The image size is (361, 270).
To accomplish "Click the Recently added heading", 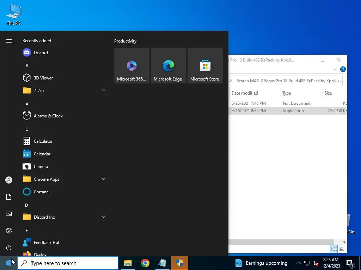I will tap(37, 41).
